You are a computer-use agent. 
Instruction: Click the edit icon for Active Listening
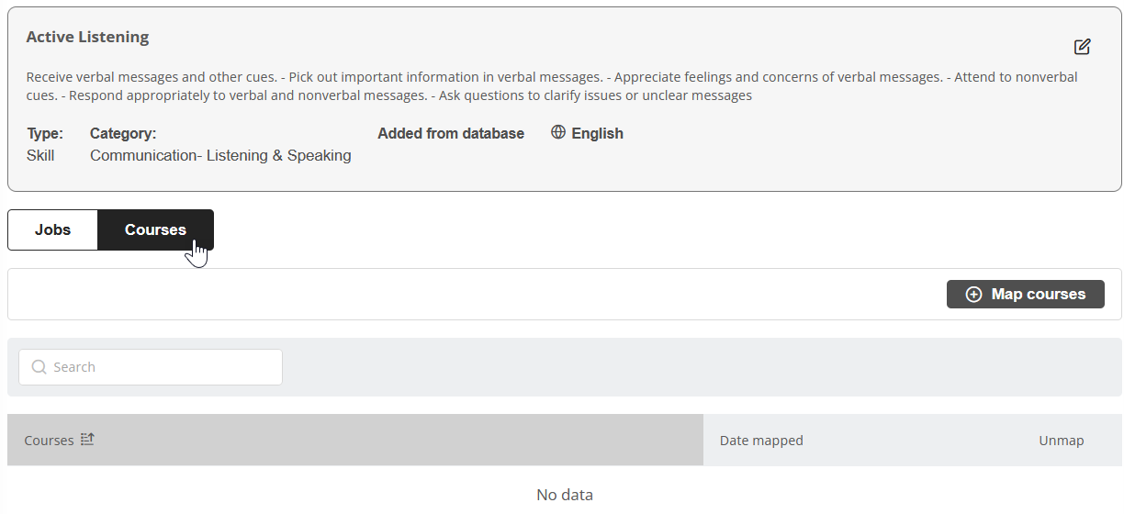(1082, 47)
